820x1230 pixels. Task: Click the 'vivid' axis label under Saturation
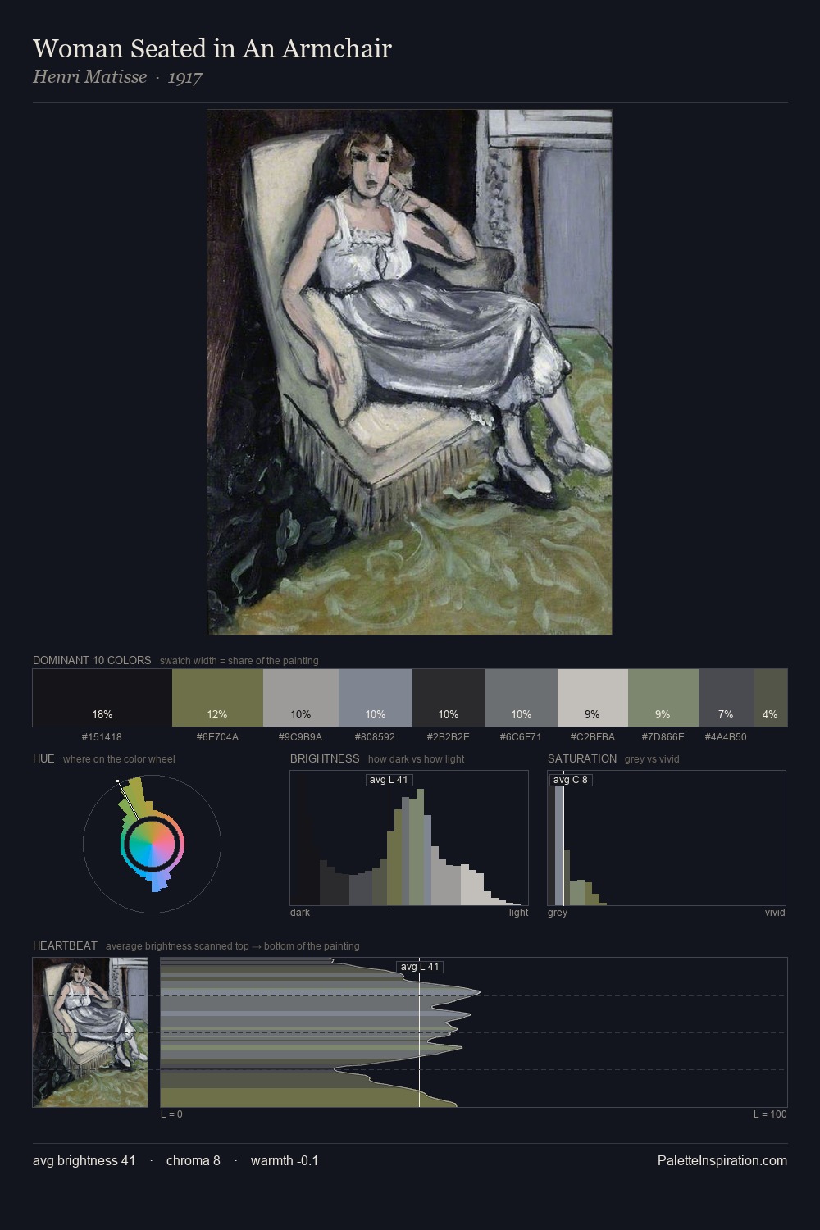click(x=775, y=913)
